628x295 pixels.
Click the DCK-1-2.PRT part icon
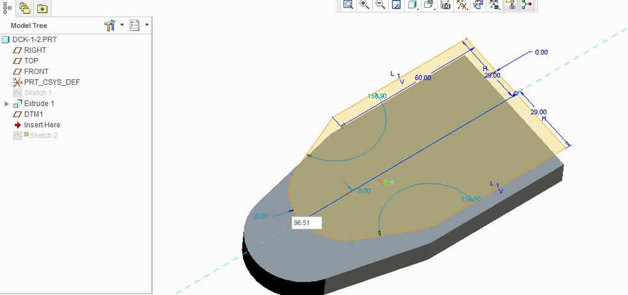6,40
